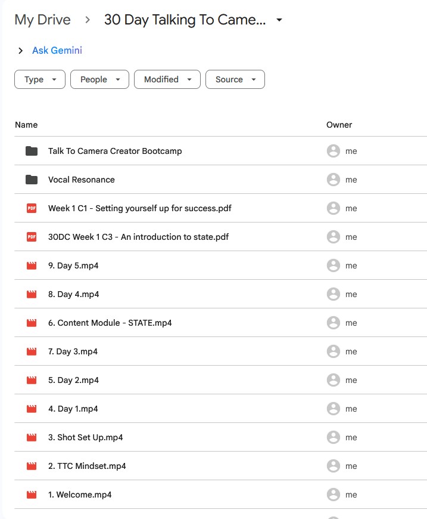Image resolution: width=427 pixels, height=519 pixels.
Task: Click the video icon for 3. Shot Set Up.mp4
Action: pos(32,437)
